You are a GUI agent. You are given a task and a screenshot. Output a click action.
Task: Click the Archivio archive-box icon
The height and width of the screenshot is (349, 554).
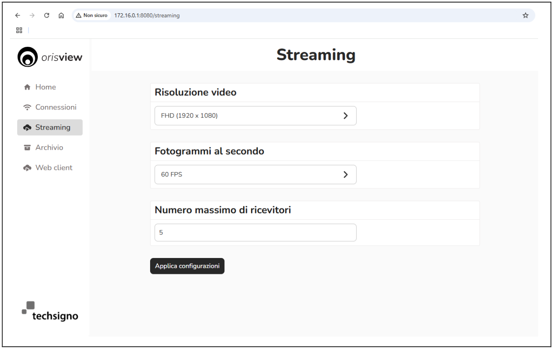pyautogui.click(x=27, y=147)
